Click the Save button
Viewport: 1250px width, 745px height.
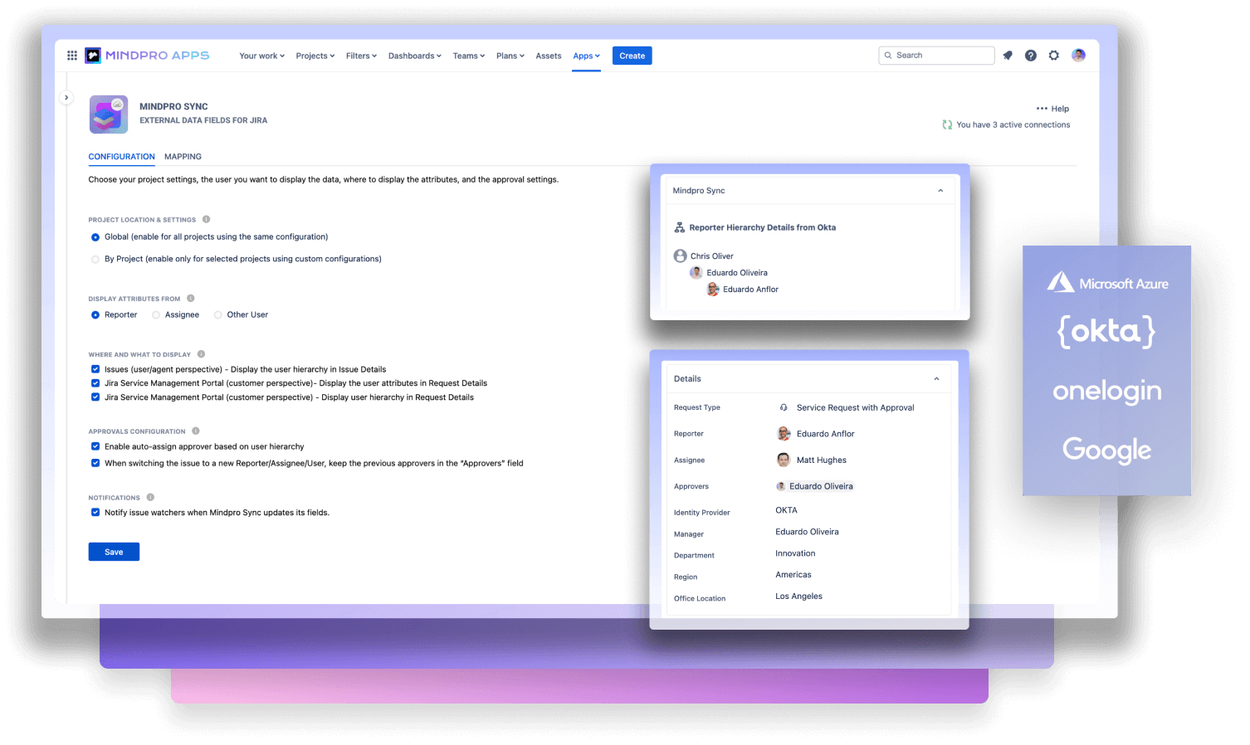[x=114, y=552]
